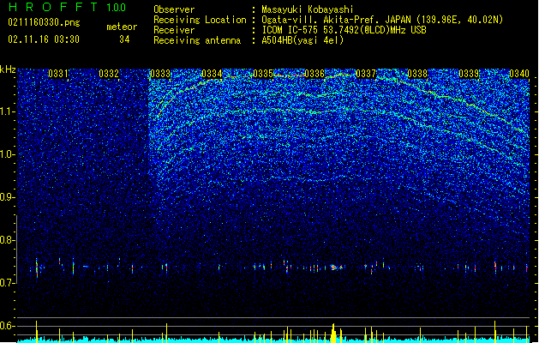Screen dimensions: 539x343
Task: Click time marker 0334
Action: point(212,74)
